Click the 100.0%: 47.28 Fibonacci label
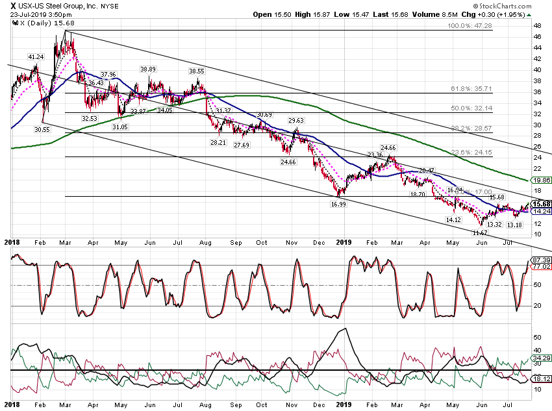 point(470,26)
